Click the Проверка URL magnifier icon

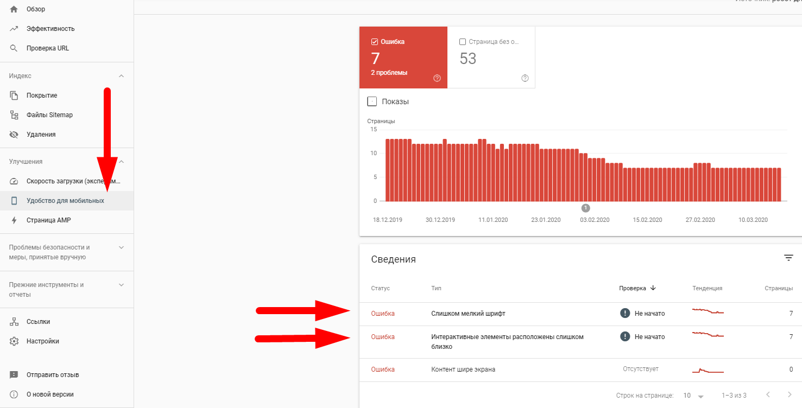[x=14, y=48]
